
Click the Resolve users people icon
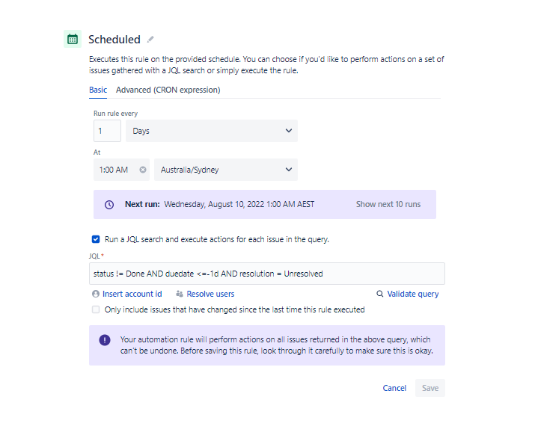(x=180, y=295)
